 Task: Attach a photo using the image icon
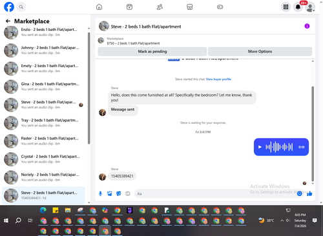110,193
